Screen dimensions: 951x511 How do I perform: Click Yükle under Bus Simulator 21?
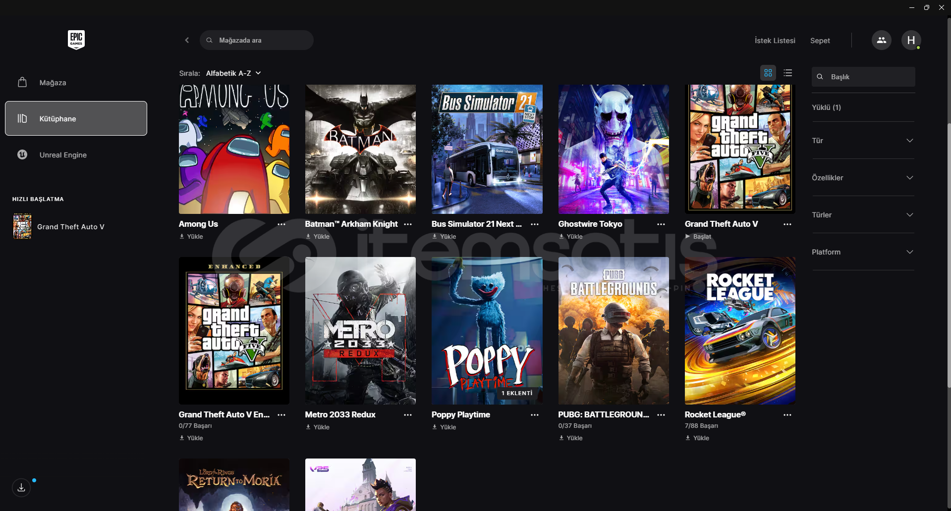(x=444, y=237)
